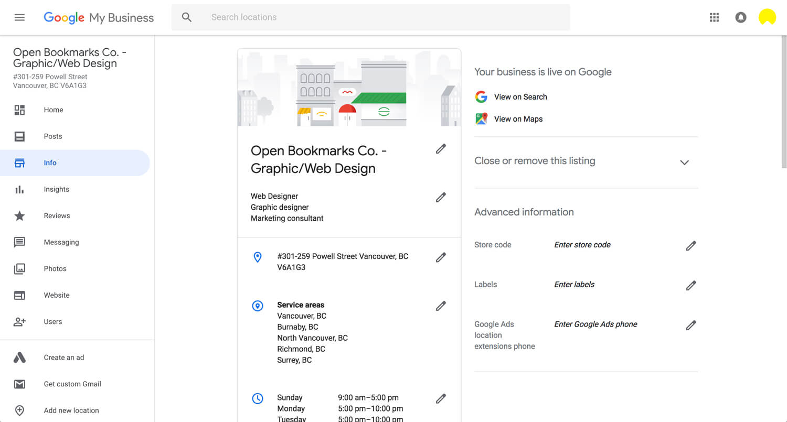Click the Insights bar chart icon

19,189
